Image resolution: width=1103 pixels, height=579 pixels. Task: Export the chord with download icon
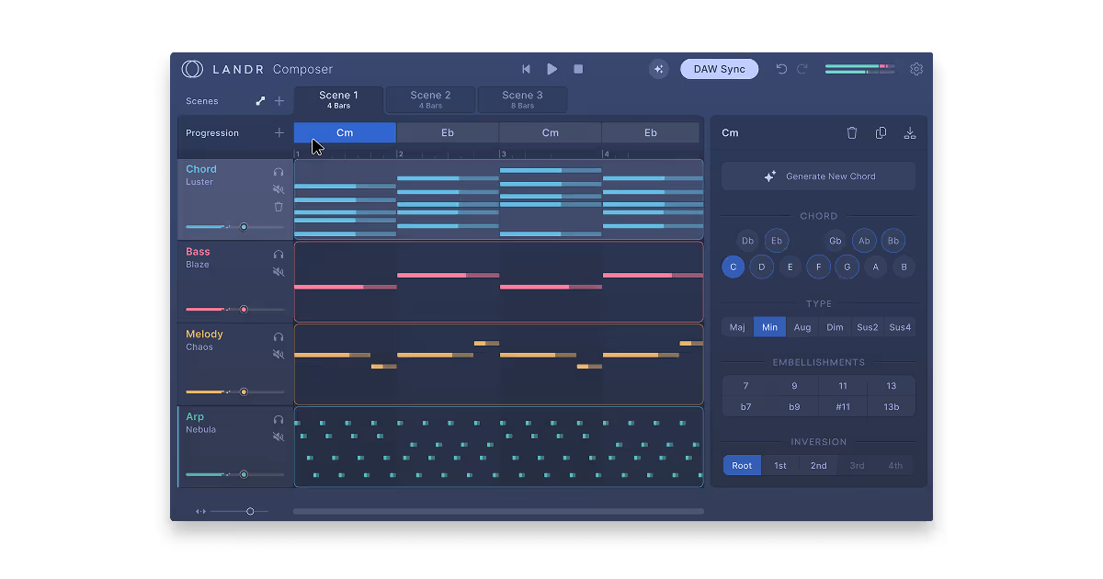[x=910, y=133]
